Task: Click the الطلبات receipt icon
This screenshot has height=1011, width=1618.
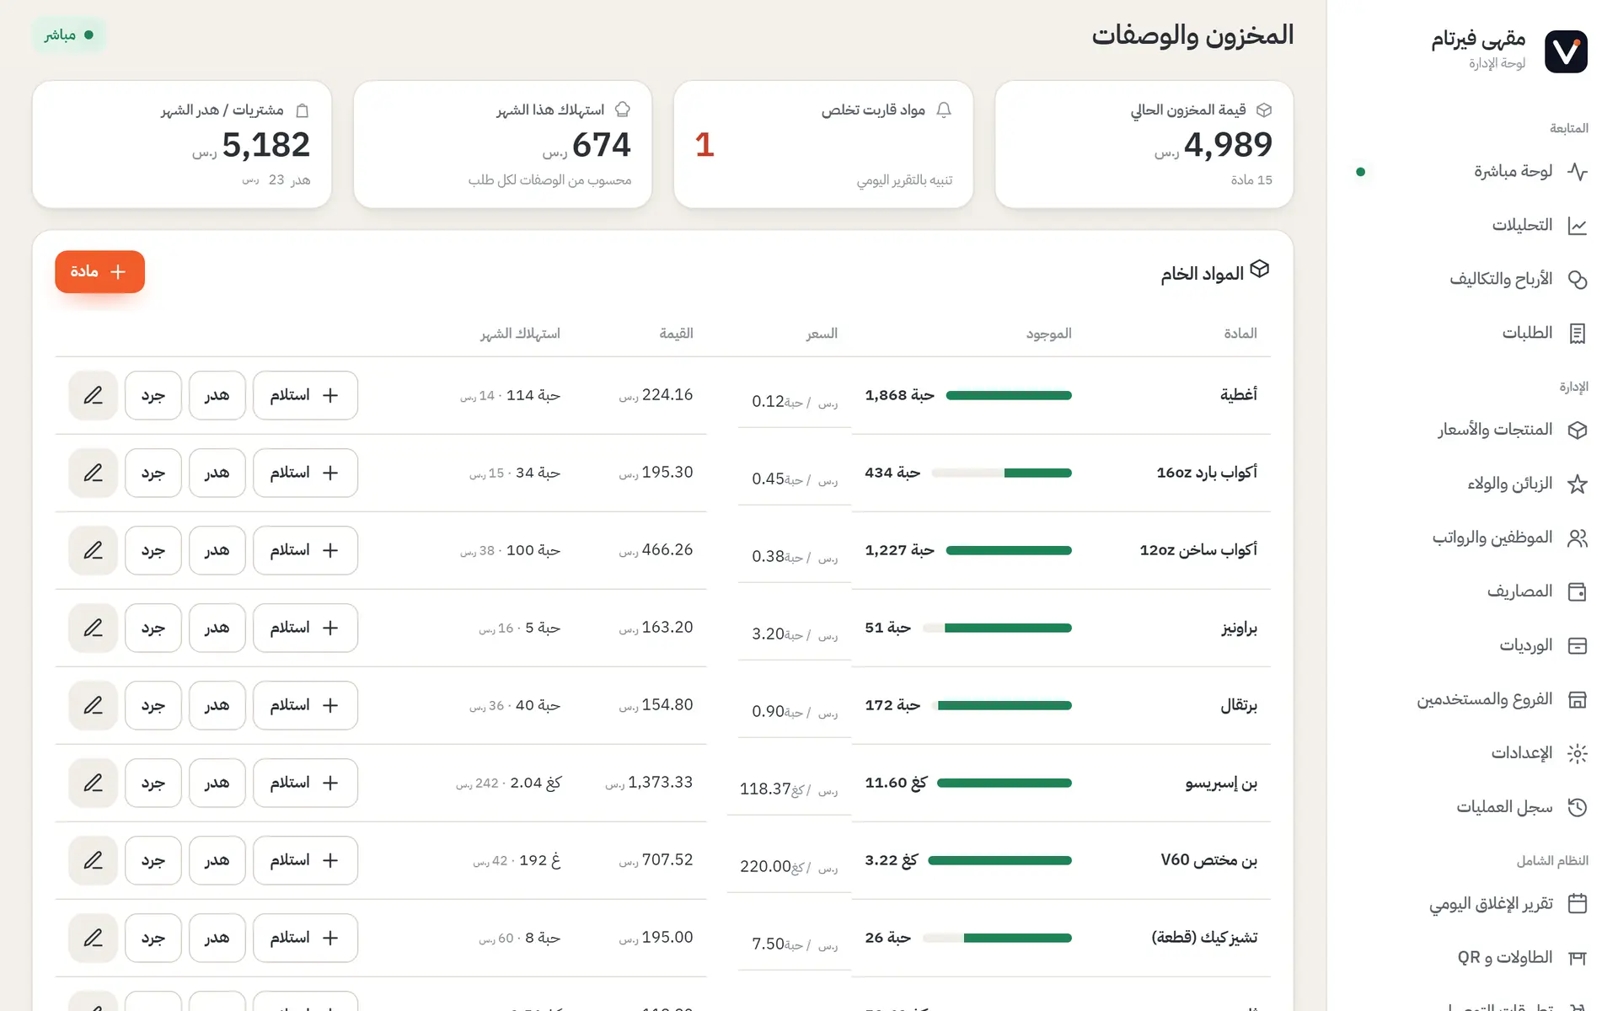Action: pos(1578,334)
